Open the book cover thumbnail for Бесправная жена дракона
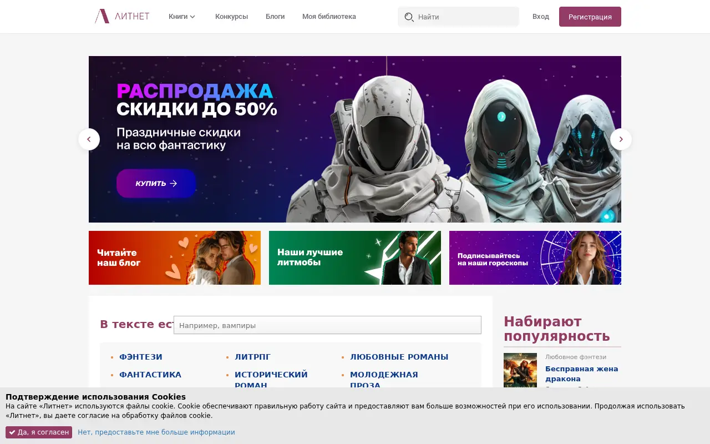 pyautogui.click(x=520, y=370)
